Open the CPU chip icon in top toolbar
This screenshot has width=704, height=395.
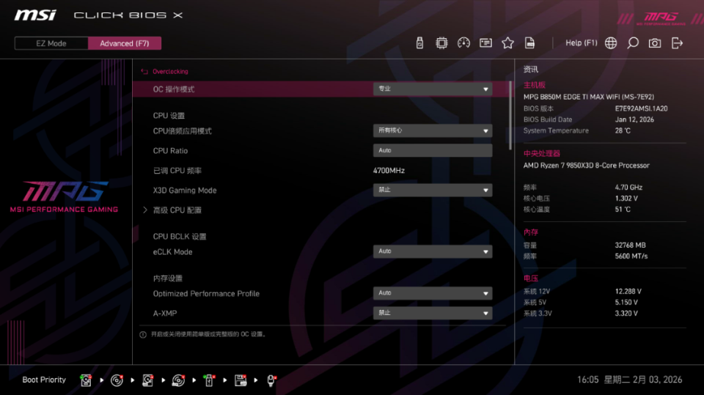tap(441, 43)
